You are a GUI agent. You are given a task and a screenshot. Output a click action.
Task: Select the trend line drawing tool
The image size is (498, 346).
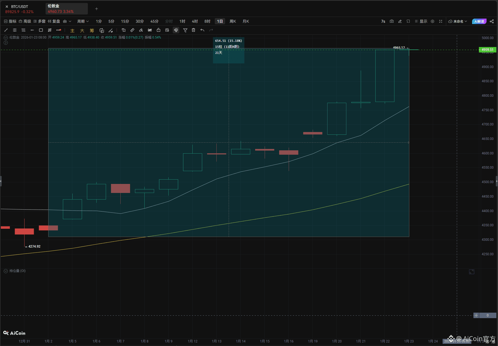[x=6, y=30]
